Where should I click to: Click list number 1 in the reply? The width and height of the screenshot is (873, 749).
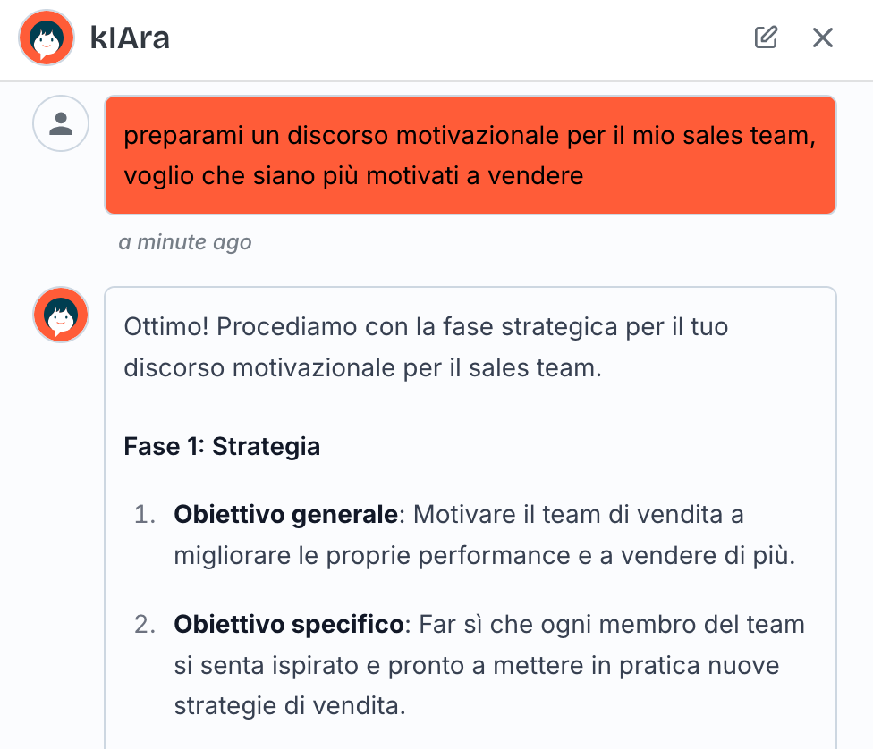pos(144,515)
